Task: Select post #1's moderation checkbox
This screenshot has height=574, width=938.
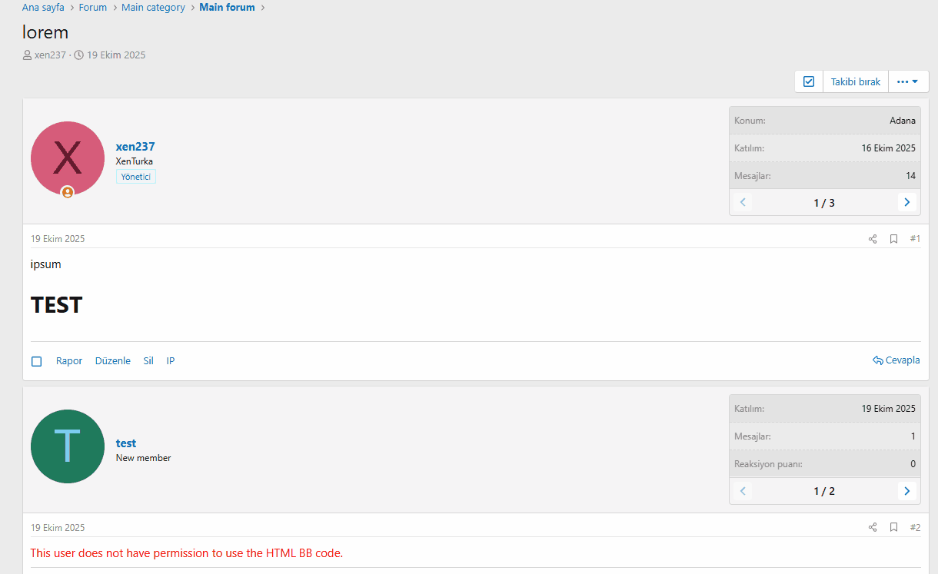Action: [36, 360]
